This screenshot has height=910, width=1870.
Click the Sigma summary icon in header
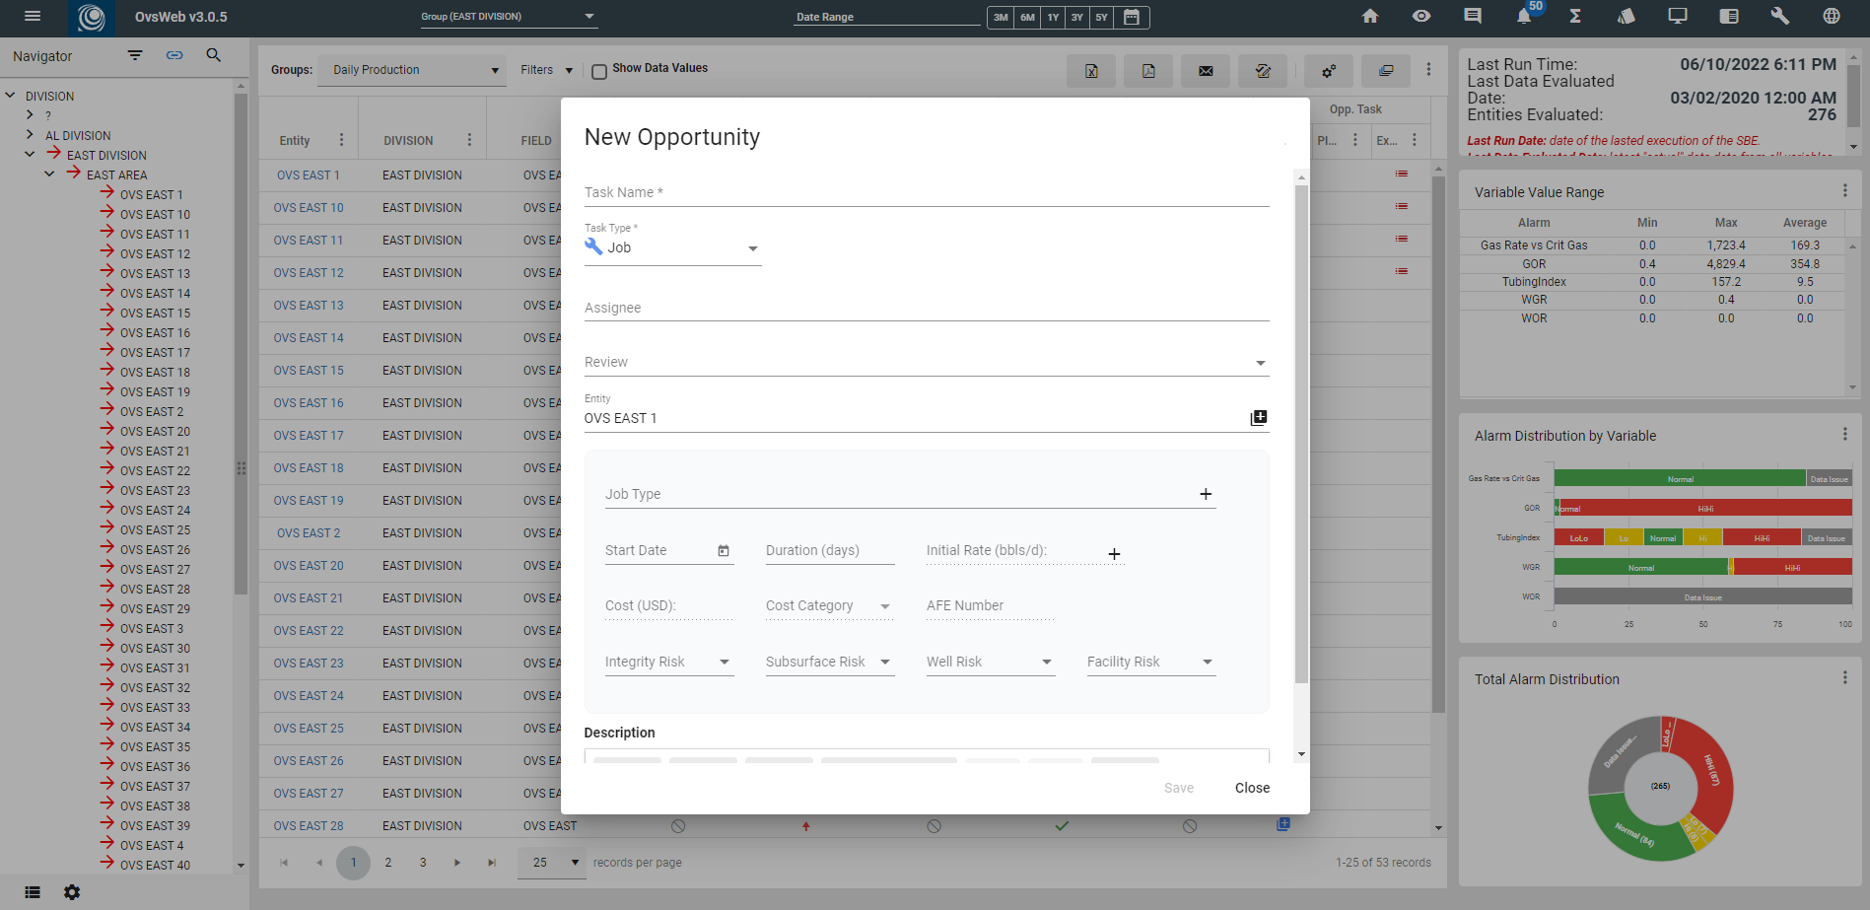pos(1575,17)
